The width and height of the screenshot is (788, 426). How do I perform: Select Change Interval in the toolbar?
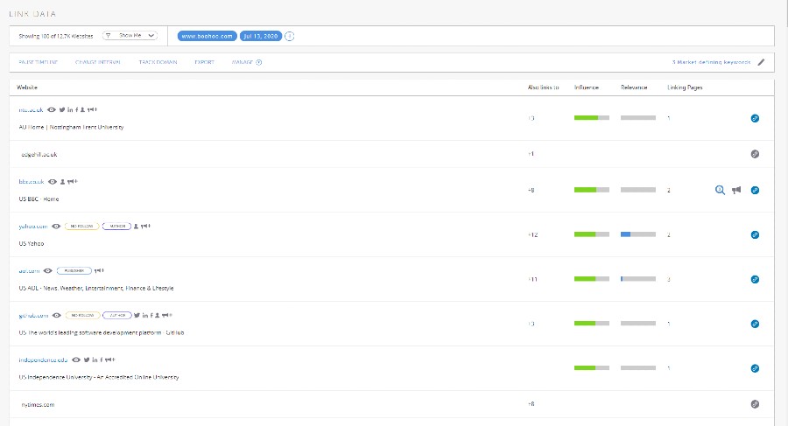98,62
